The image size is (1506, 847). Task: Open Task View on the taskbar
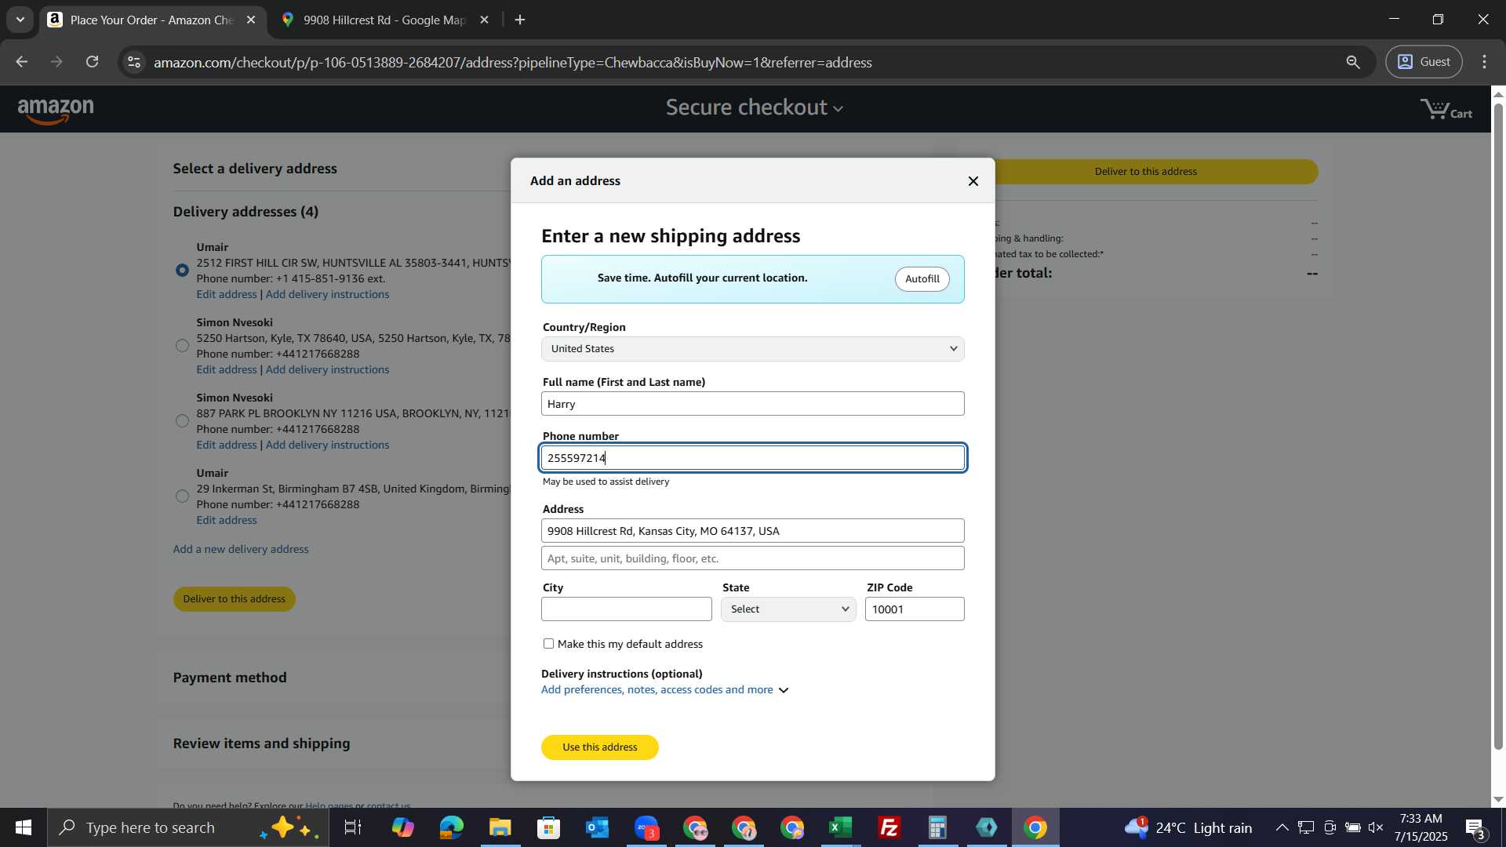pos(353,828)
